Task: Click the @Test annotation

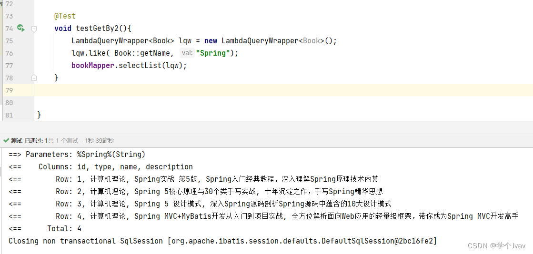Action: [x=65, y=16]
